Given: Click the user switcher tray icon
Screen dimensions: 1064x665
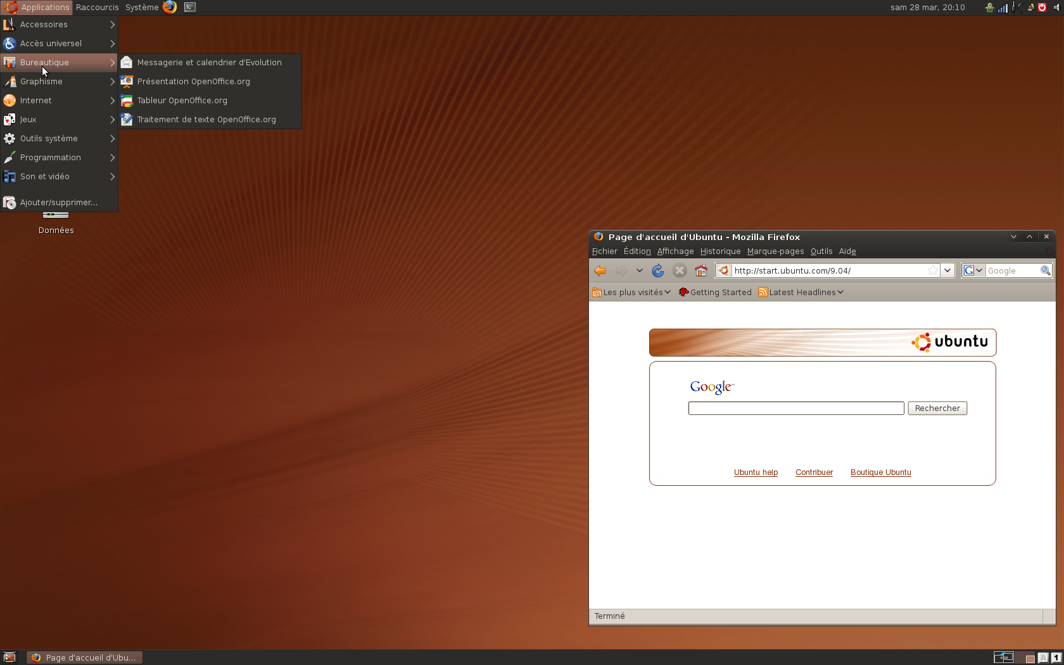Looking at the screenshot, I should tap(1030, 8).
